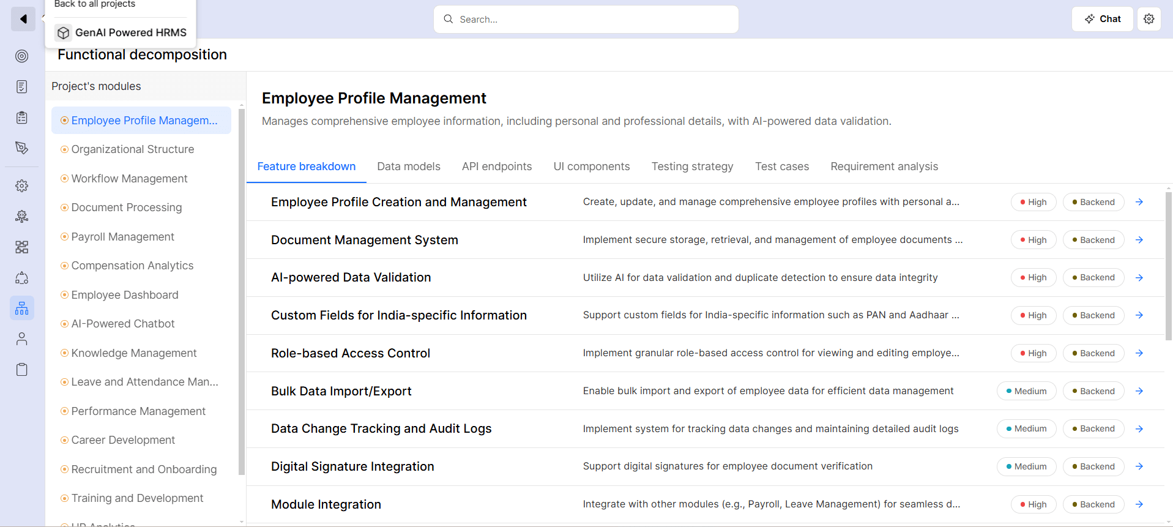This screenshot has width=1173, height=527.
Task: Click the back arrow collapse button
Action: pos(23,19)
